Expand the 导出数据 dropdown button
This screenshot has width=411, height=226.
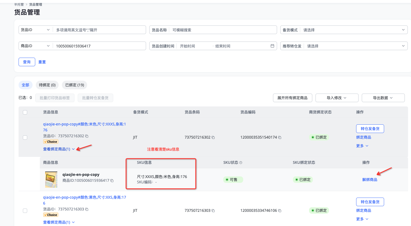383,98
